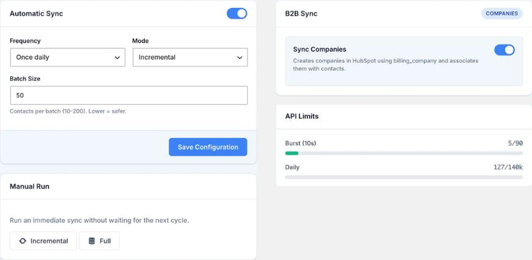The height and width of the screenshot is (260, 532).
Task: Click the refresh icon on the Incremental button
Action: (x=23, y=241)
